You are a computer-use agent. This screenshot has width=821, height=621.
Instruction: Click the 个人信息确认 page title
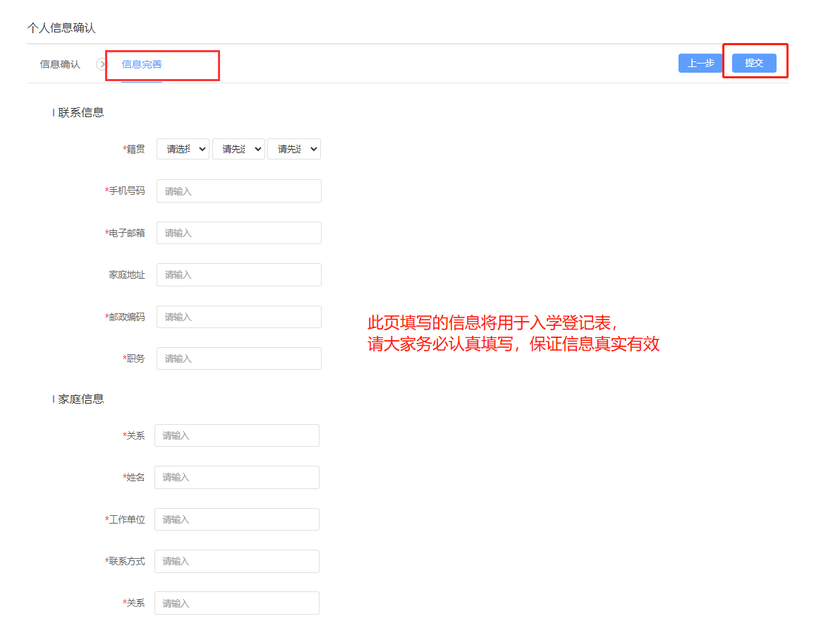coord(61,28)
